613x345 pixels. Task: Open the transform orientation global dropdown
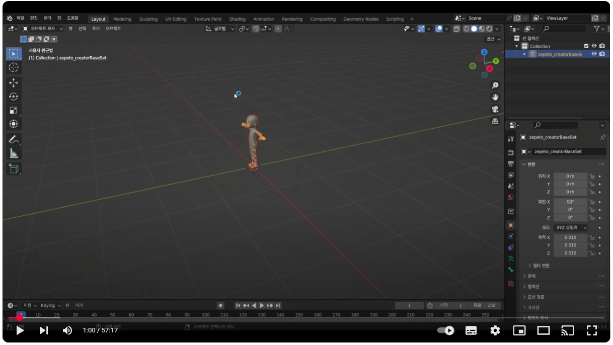(x=220, y=29)
